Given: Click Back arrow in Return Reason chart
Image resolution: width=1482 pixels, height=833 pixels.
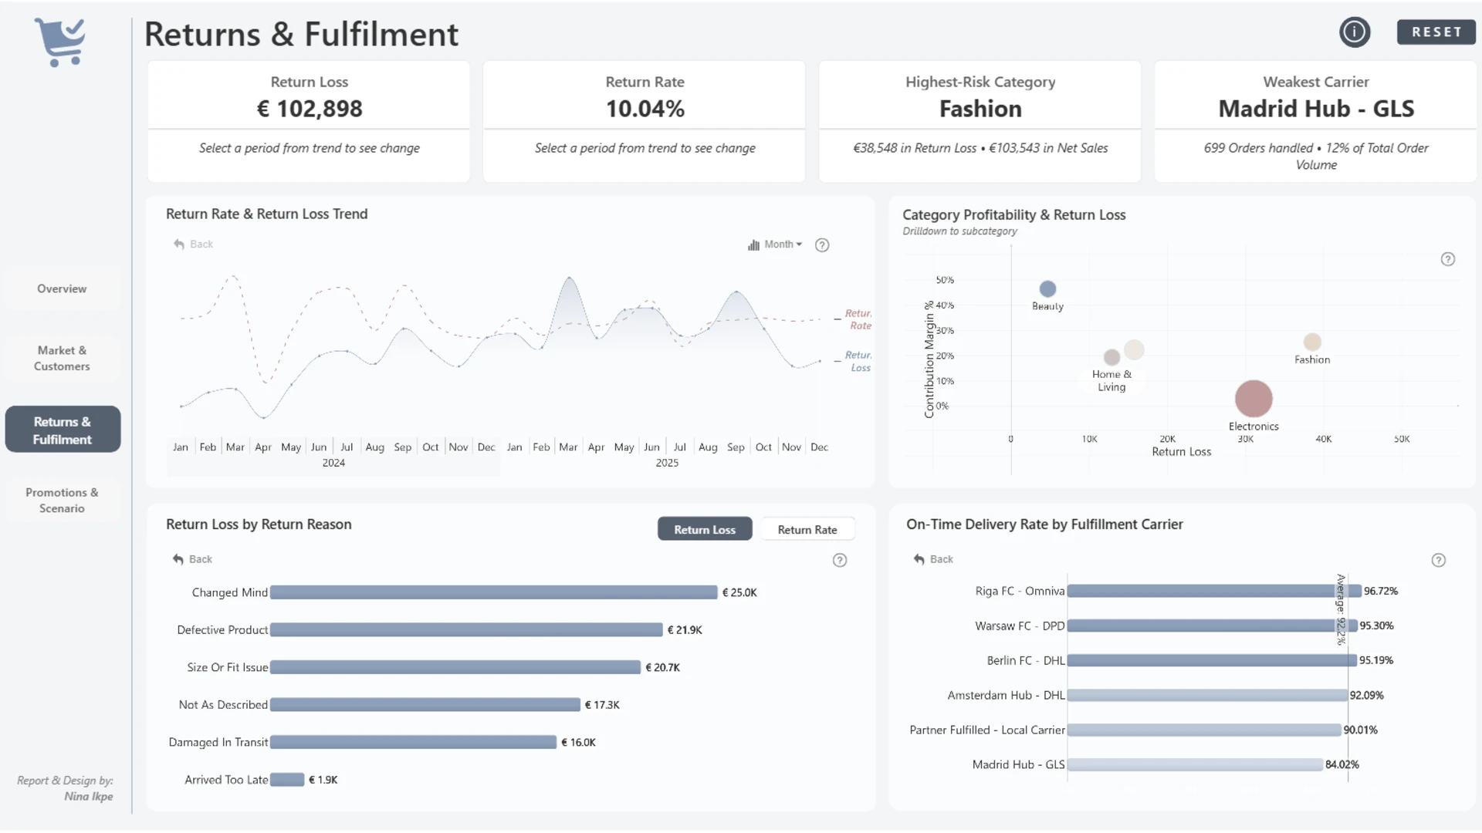Looking at the screenshot, I should click(x=192, y=559).
